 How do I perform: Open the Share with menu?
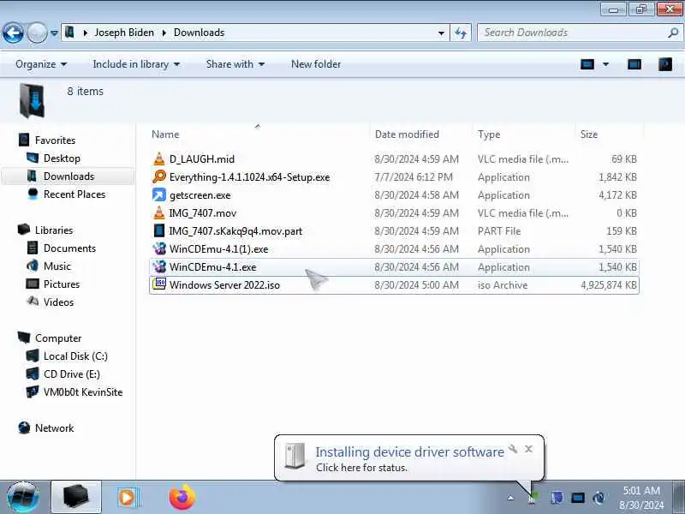[x=235, y=64]
